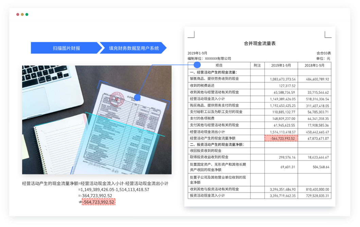The width and height of the screenshot is (360, 227).
Task: Click the 2018年1-9月 column header
Action: 314,65
